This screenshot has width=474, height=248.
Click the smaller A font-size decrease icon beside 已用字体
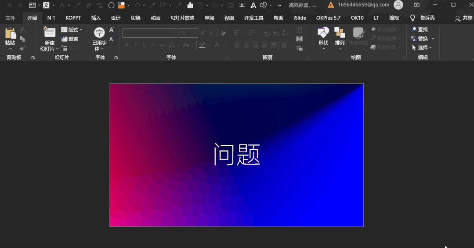coord(111,39)
